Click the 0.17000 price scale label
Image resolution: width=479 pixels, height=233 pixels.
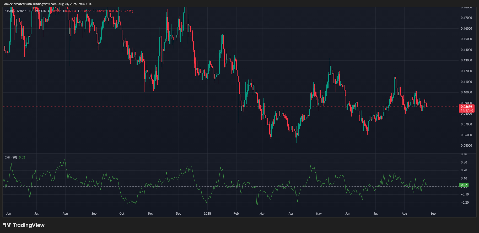coord(466,18)
